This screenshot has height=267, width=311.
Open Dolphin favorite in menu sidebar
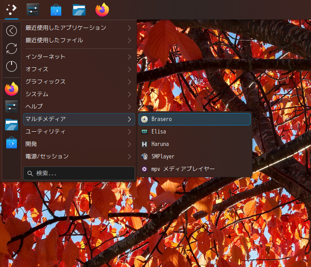click(12, 125)
